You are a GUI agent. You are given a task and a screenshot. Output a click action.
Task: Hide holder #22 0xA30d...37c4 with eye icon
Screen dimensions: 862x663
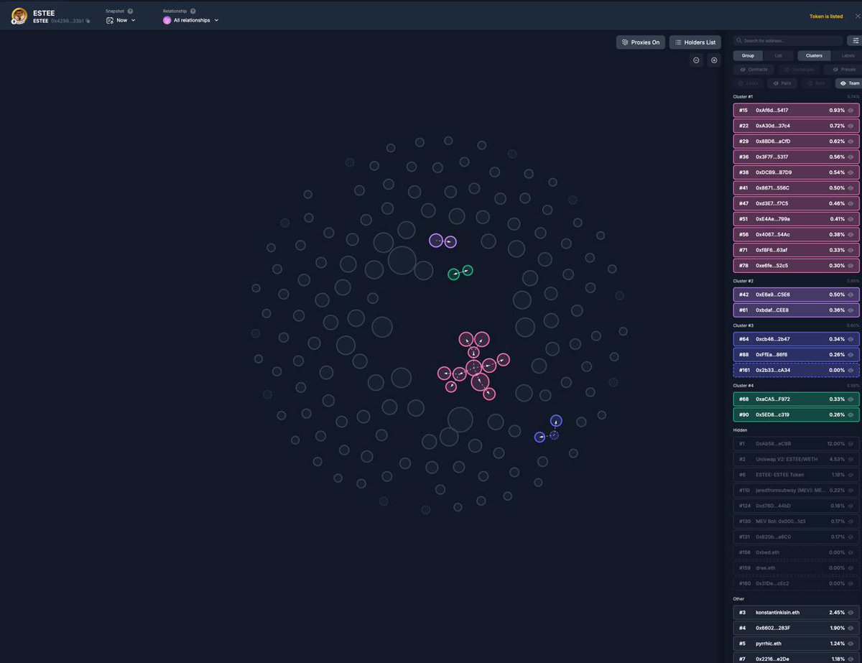[851, 126]
